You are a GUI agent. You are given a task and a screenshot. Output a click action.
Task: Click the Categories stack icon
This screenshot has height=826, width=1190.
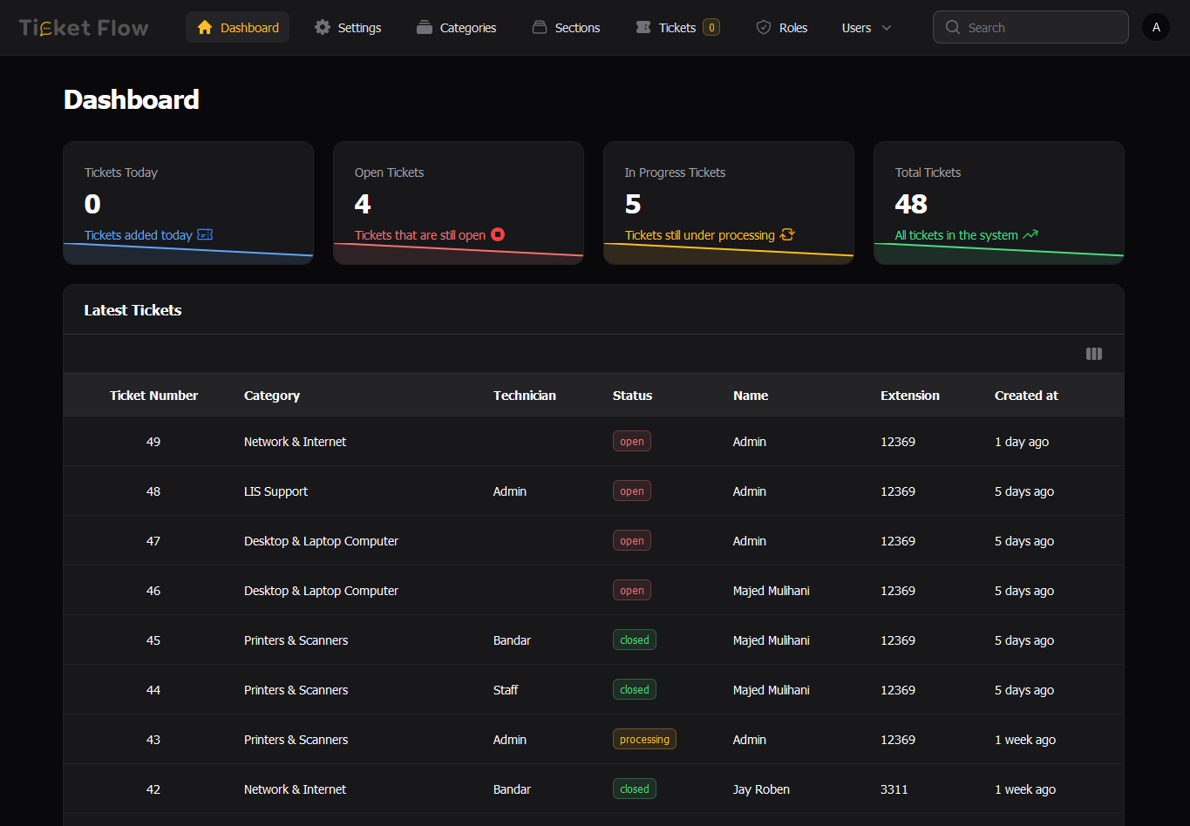point(425,28)
